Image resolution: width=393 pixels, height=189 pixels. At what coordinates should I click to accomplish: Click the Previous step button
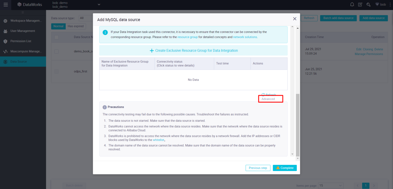click(258, 168)
